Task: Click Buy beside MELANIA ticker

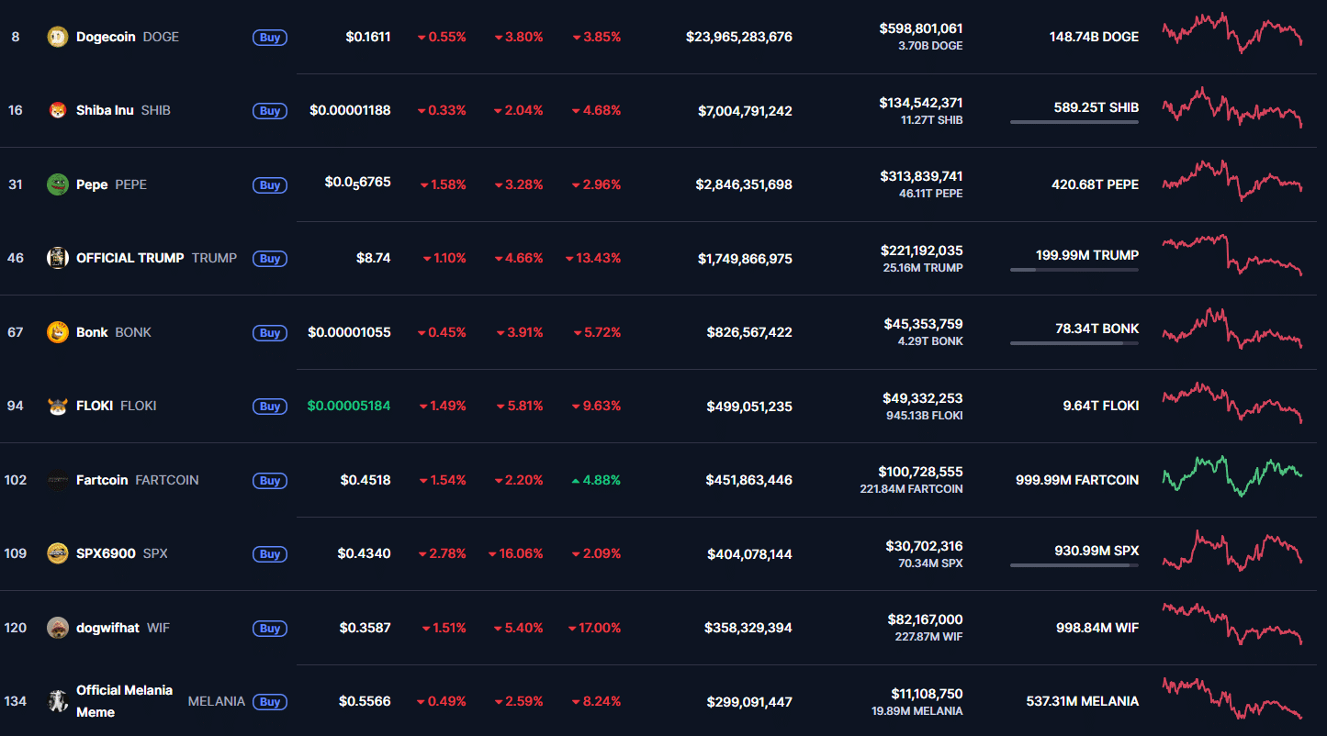Action: (270, 702)
